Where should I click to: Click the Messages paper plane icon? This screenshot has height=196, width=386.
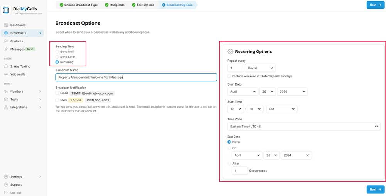click(6, 49)
